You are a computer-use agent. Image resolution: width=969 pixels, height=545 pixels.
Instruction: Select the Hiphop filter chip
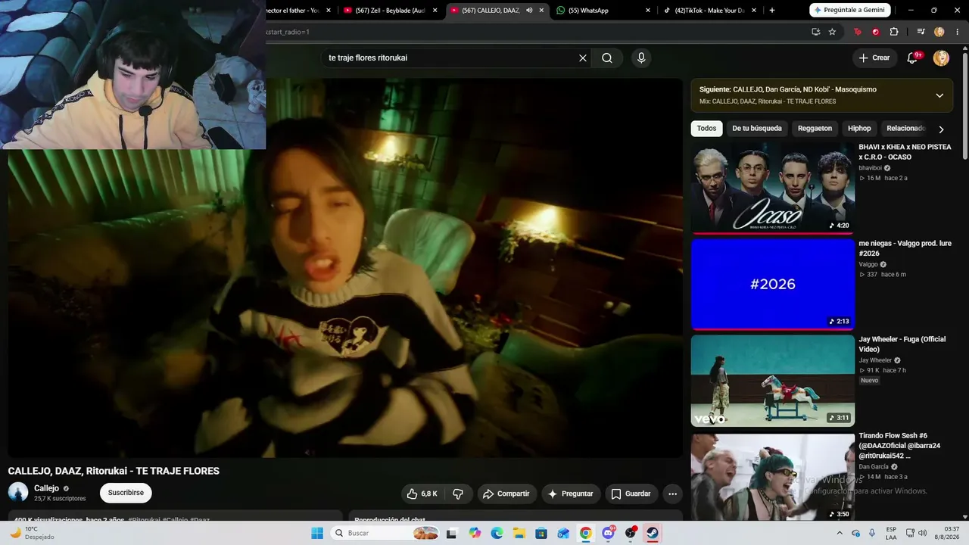[859, 129]
